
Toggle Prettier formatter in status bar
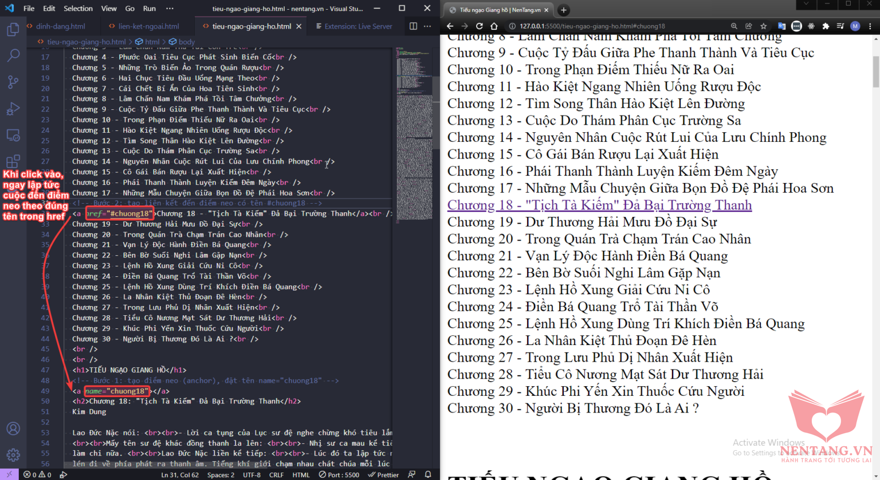point(383,475)
